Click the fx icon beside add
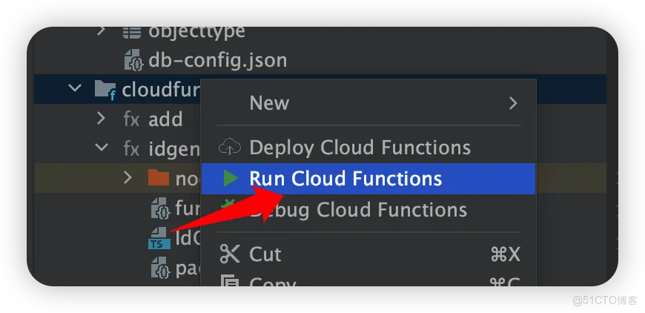The height and width of the screenshot is (313, 645). (131, 119)
